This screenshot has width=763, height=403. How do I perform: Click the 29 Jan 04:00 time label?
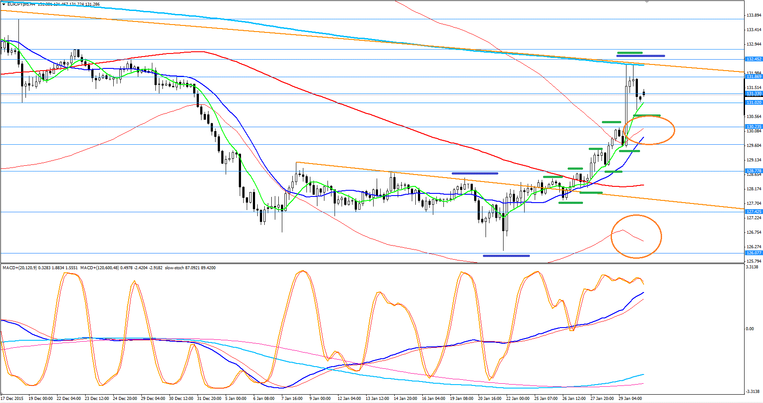click(630, 399)
